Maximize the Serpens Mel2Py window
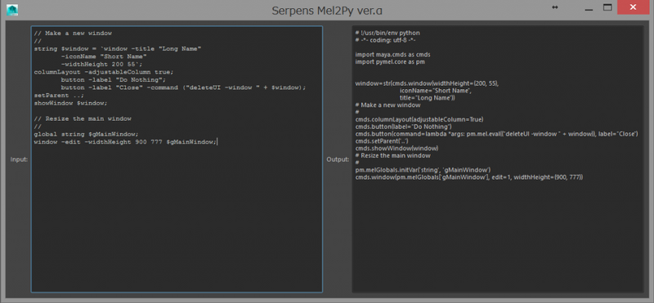This screenshot has width=654, height=303. tap(607, 7)
